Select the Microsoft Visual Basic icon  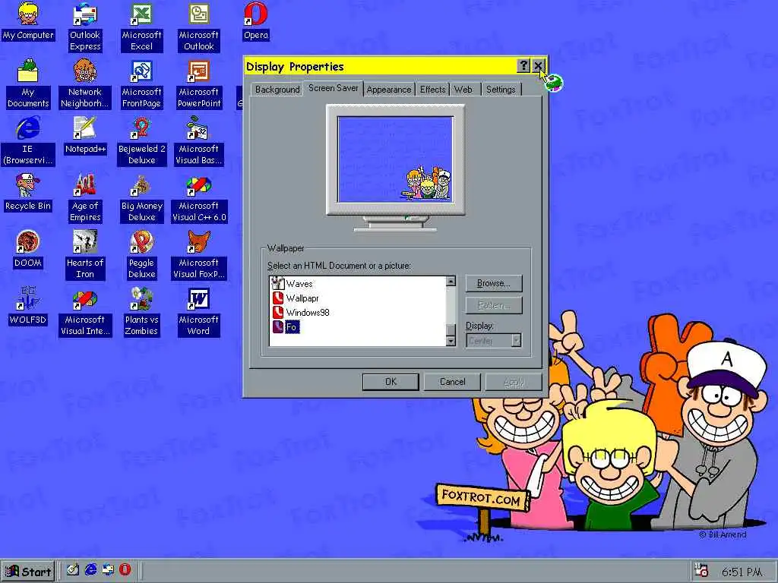coord(199,140)
